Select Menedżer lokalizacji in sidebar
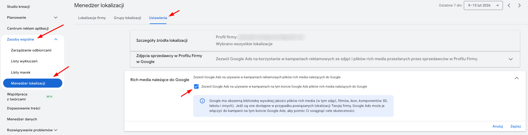This screenshot has height=135, width=528. click(x=33, y=83)
